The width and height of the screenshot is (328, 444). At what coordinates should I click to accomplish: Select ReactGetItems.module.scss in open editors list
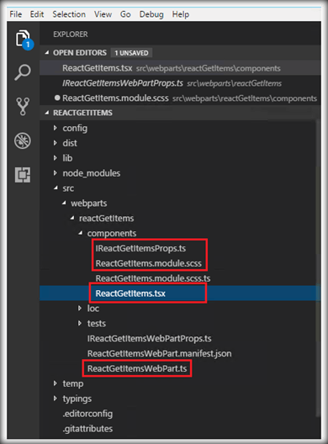click(x=180, y=98)
